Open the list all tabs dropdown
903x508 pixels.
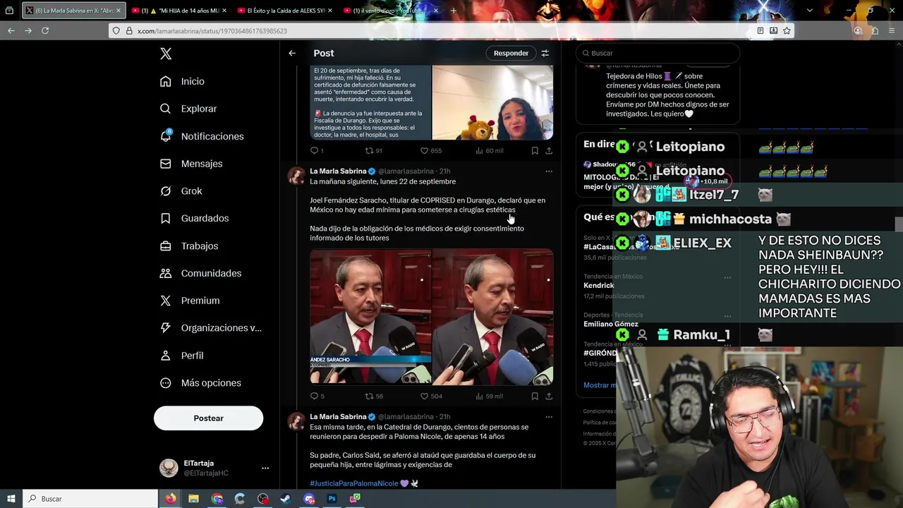[809, 11]
